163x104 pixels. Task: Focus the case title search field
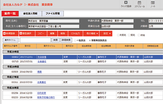click(35, 40)
